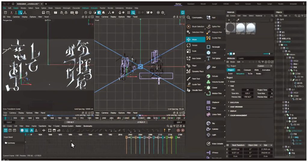Screen dimensions: 308x162
Task: Open the Cineware tab in Attributes
Action: 247,70
